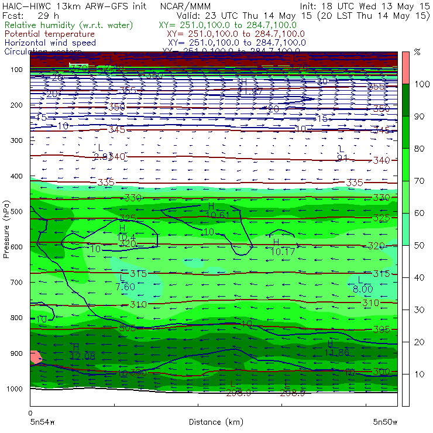Viewport: 433px width, 433px height.
Task: Click the 70-80% bright green colorbar segment
Action: 405,164
